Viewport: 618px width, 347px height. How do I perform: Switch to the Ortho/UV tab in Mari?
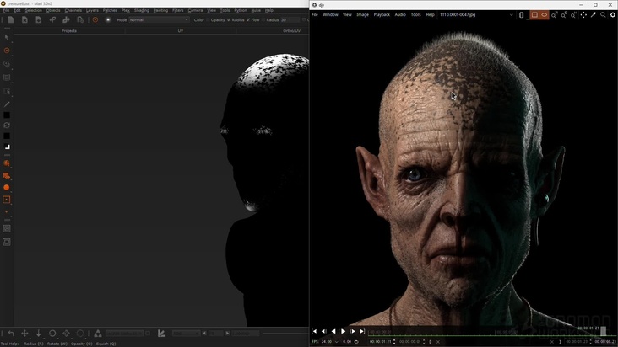291,30
